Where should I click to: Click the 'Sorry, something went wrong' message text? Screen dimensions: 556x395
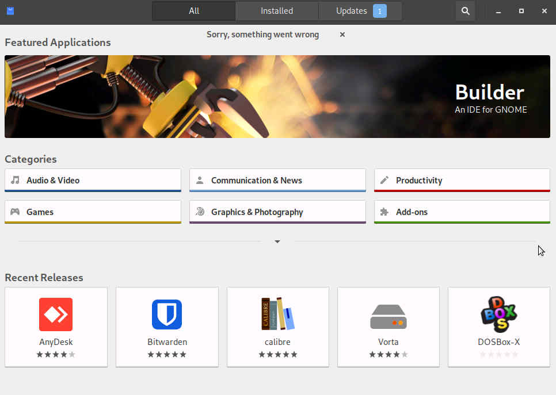click(263, 34)
